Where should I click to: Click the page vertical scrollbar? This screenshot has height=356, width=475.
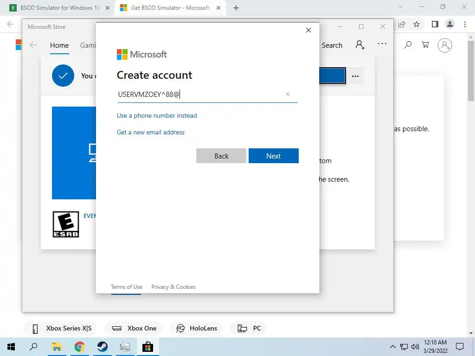click(471, 71)
